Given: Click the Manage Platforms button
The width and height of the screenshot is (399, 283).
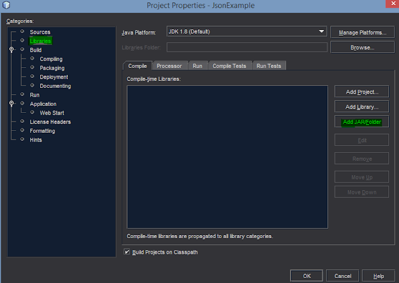Looking at the screenshot, I should pyautogui.click(x=362, y=32).
